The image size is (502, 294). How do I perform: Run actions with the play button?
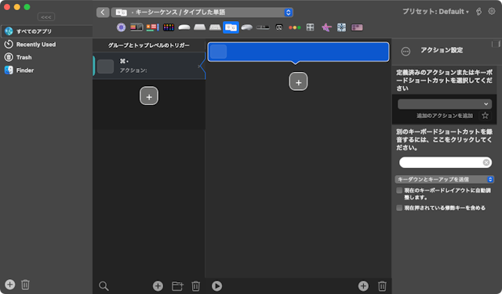(x=216, y=286)
